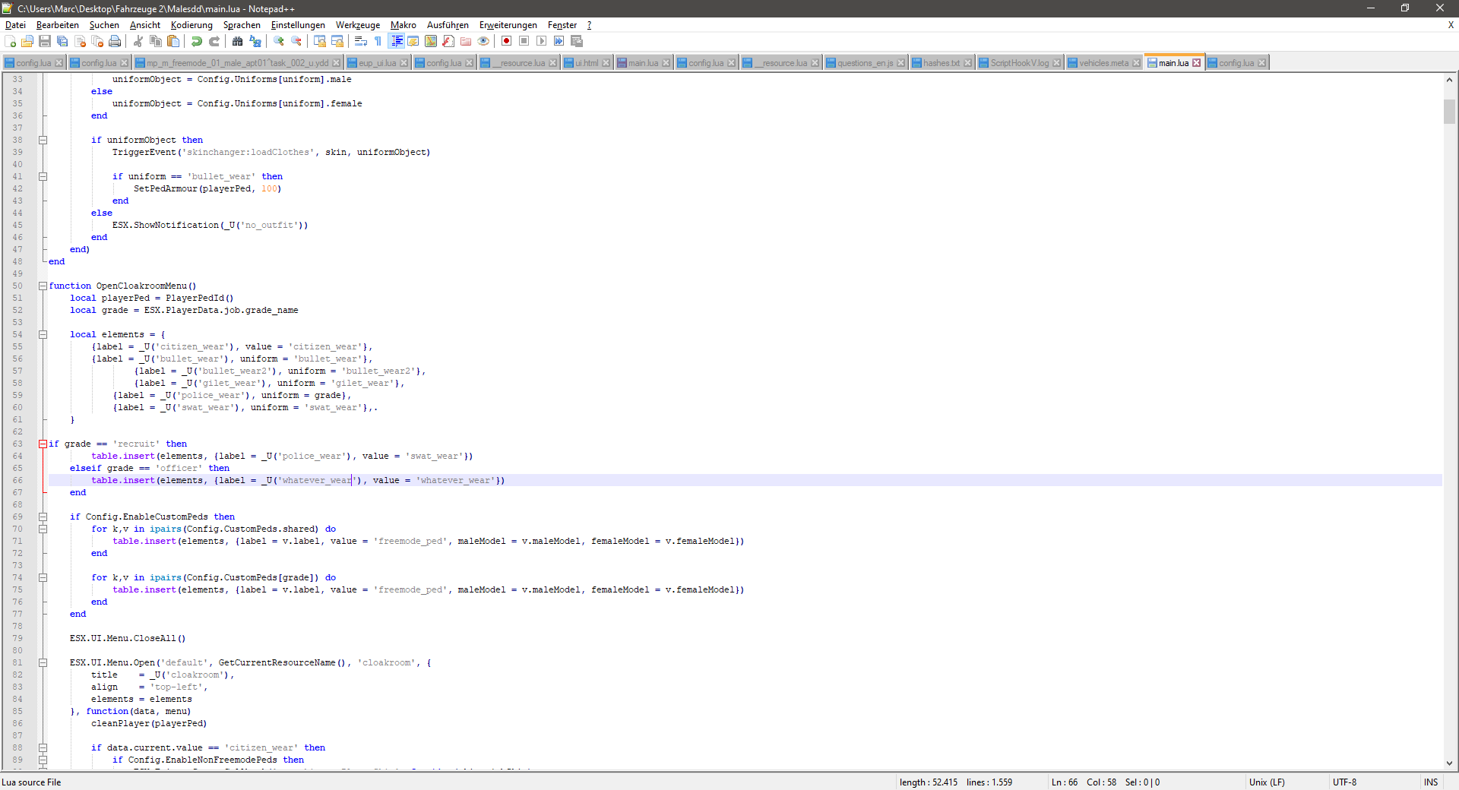Screen dimensions: 1459x790
Task: Print the current document
Action: point(115,42)
